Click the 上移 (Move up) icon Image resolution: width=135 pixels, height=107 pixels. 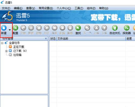pos(96,28)
